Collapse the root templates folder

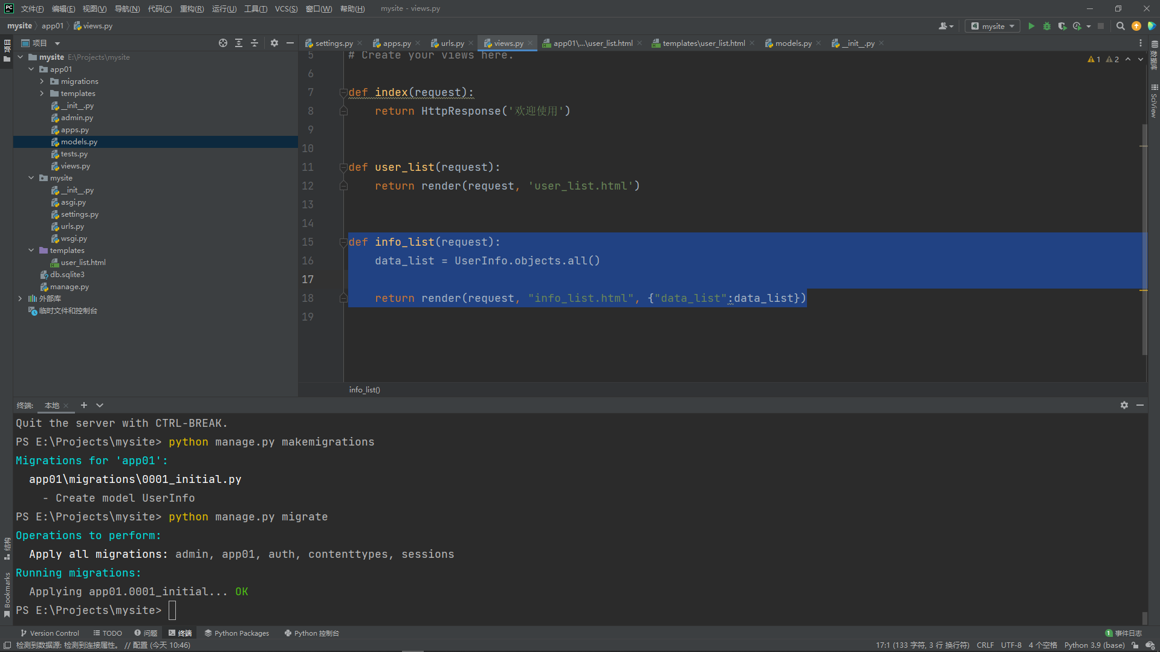[31, 251]
